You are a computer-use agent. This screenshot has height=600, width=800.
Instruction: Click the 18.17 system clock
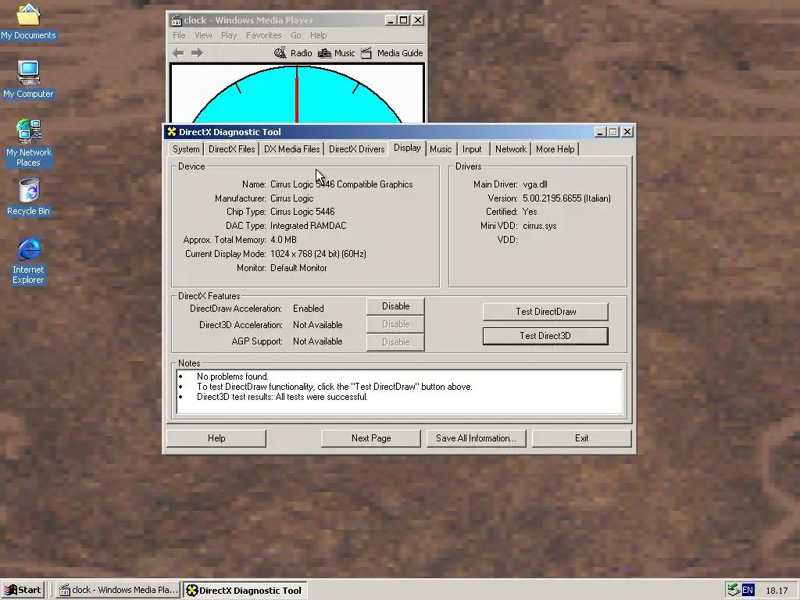point(777,591)
